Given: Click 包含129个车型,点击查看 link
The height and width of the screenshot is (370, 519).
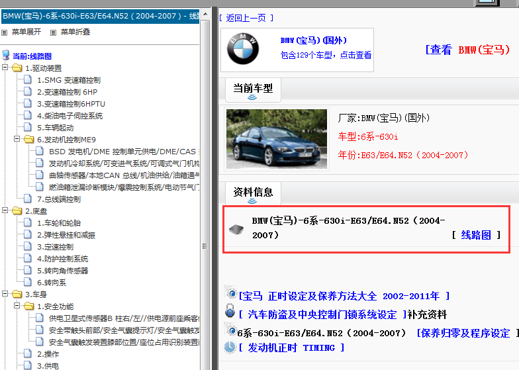Looking at the screenshot, I should point(326,55).
